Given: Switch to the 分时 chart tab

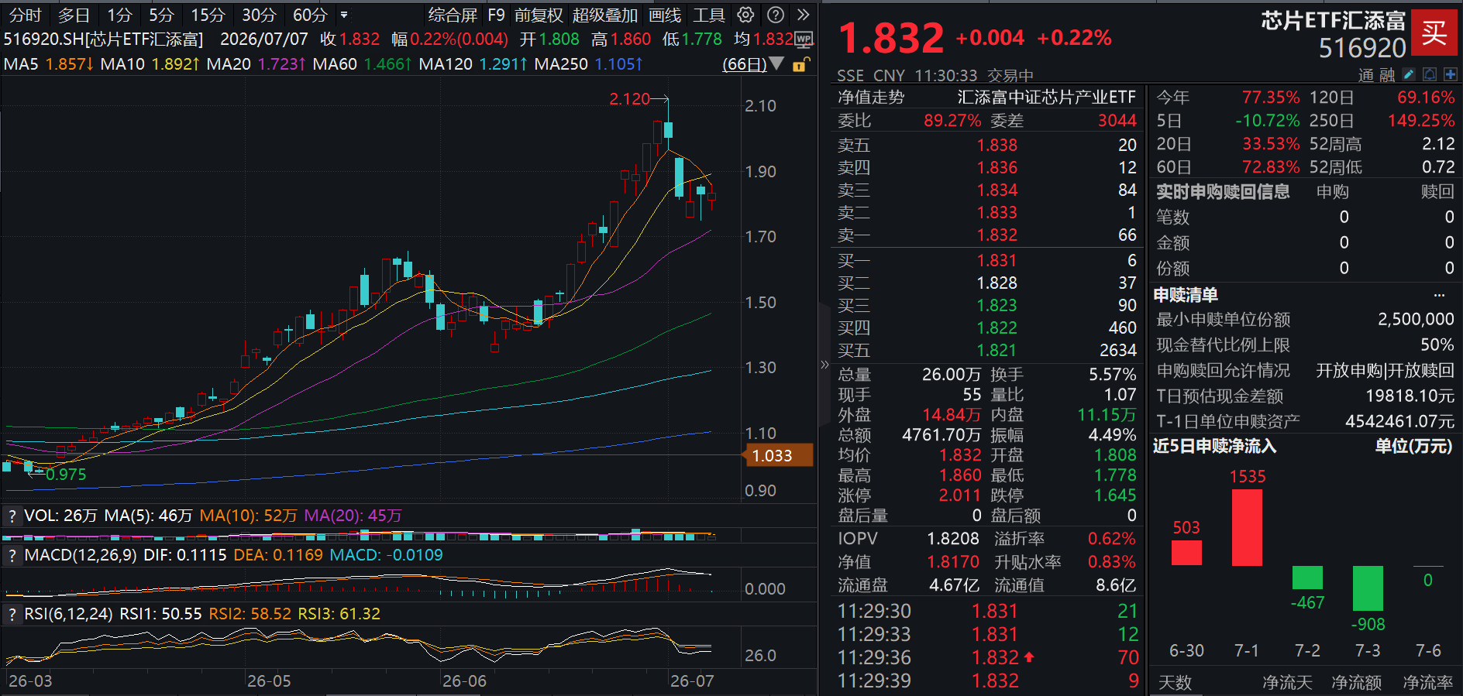Looking at the screenshot, I should click(25, 15).
